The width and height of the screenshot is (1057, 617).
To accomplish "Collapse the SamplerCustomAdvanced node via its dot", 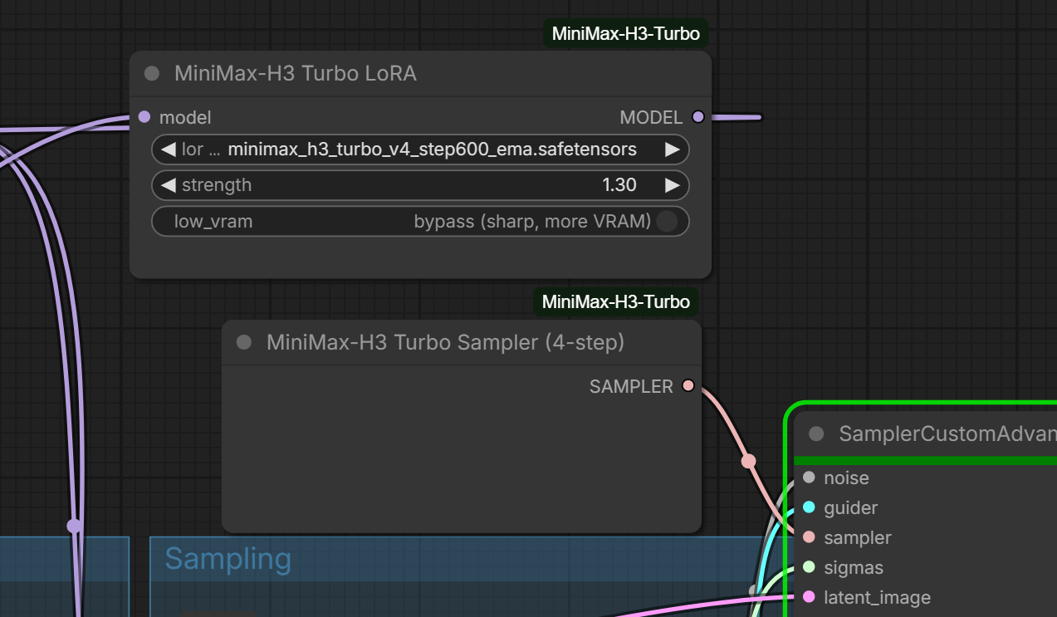I will [816, 433].
